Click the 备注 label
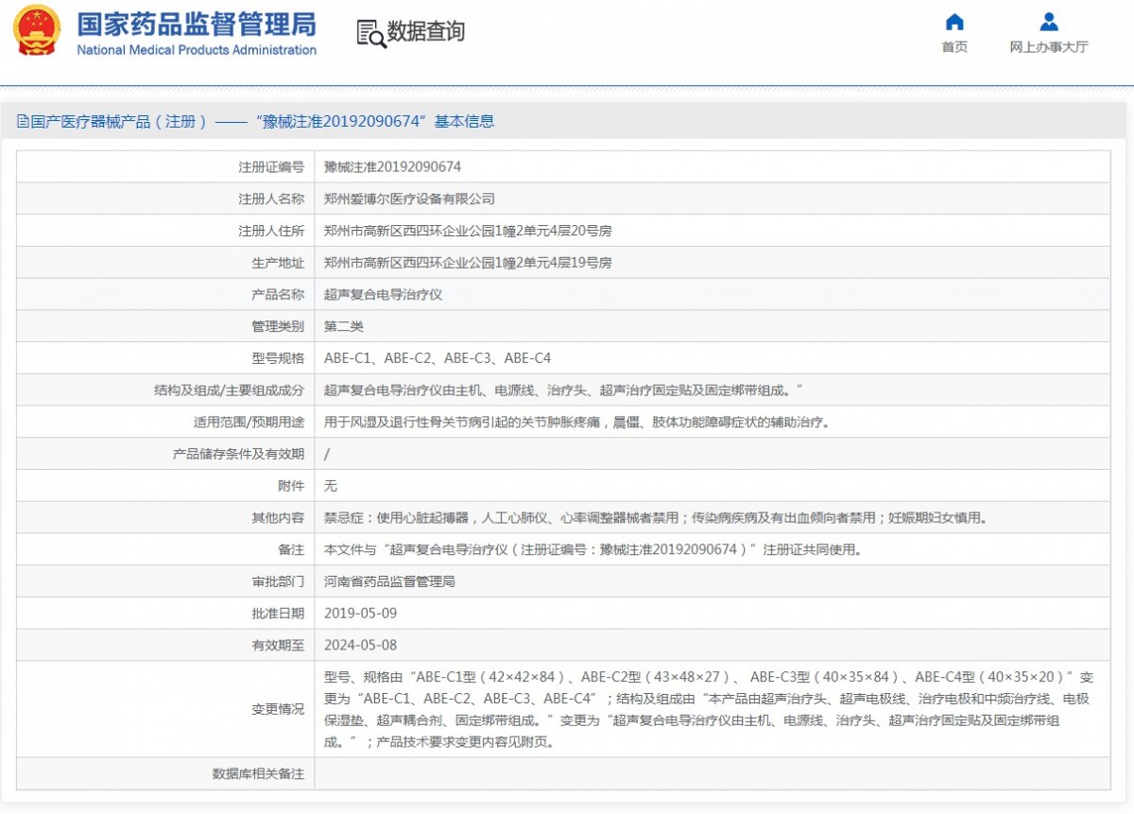This screenshot has width=1134, height=814. (x=291, y=549)
